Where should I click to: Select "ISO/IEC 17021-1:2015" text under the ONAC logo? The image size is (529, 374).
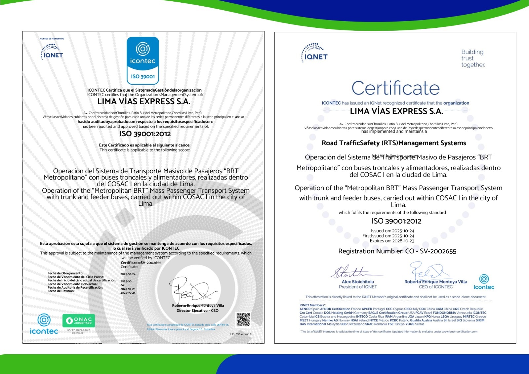78,330
